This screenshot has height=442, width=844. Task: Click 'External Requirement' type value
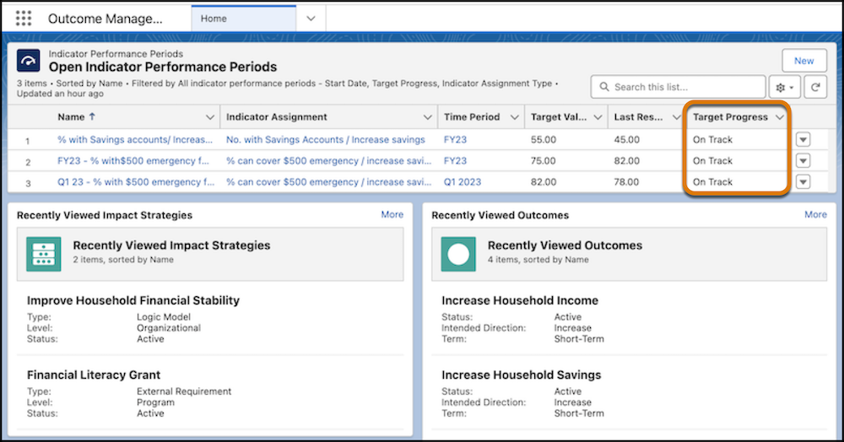(x=184, y=391)
